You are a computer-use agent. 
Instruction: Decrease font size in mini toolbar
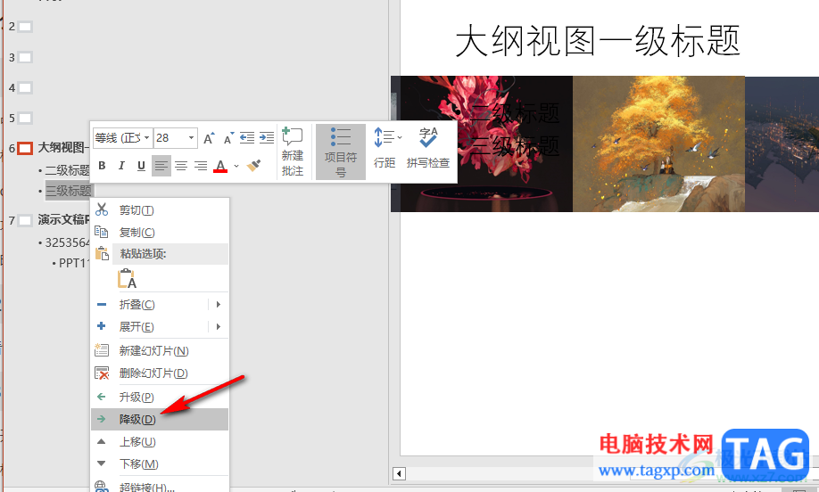[228, 138]
